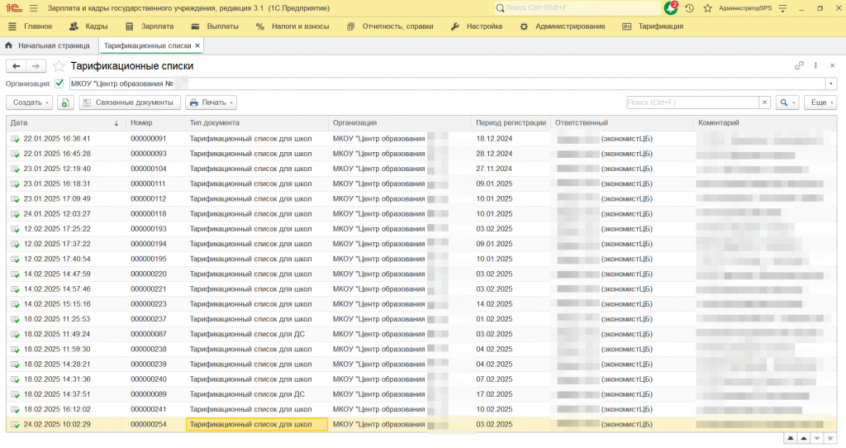The width and height of the screenshot is (846, 448).
Task: Add Тарификационные списки to favorites star
Action: pos(59,66)
